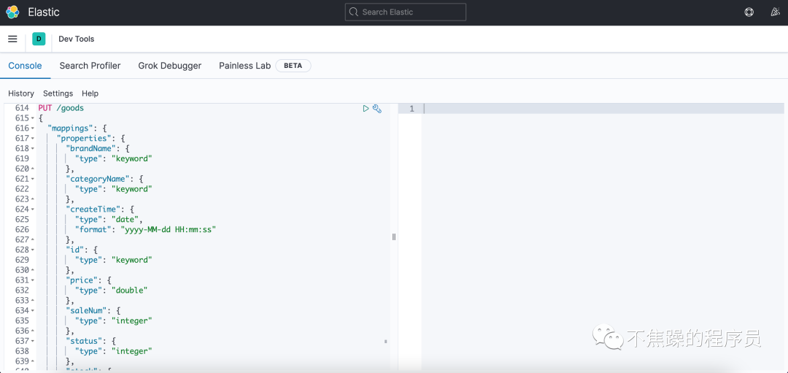The width and height of the screenshot is (788, 373).
Task: Click the fold-end arrow at line 627
Action: coord(33,239)
